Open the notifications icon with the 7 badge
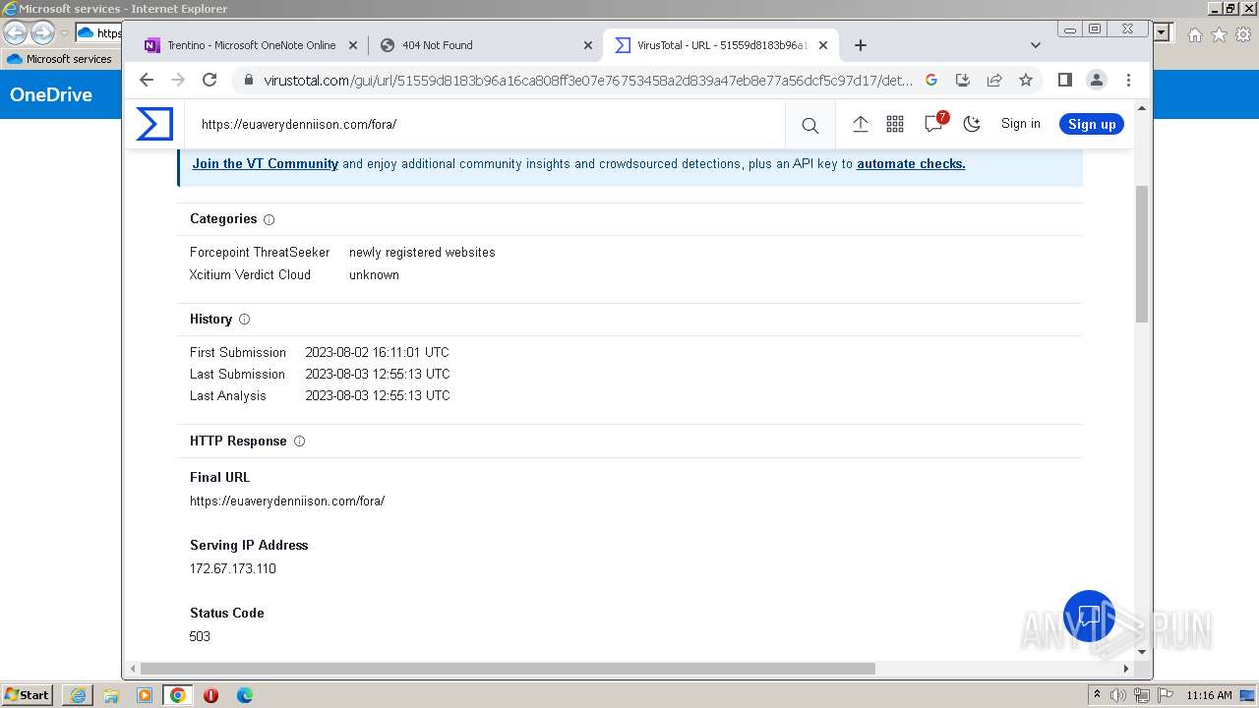This screenshot has width=1259, height=708. click(x=934, y=123)
